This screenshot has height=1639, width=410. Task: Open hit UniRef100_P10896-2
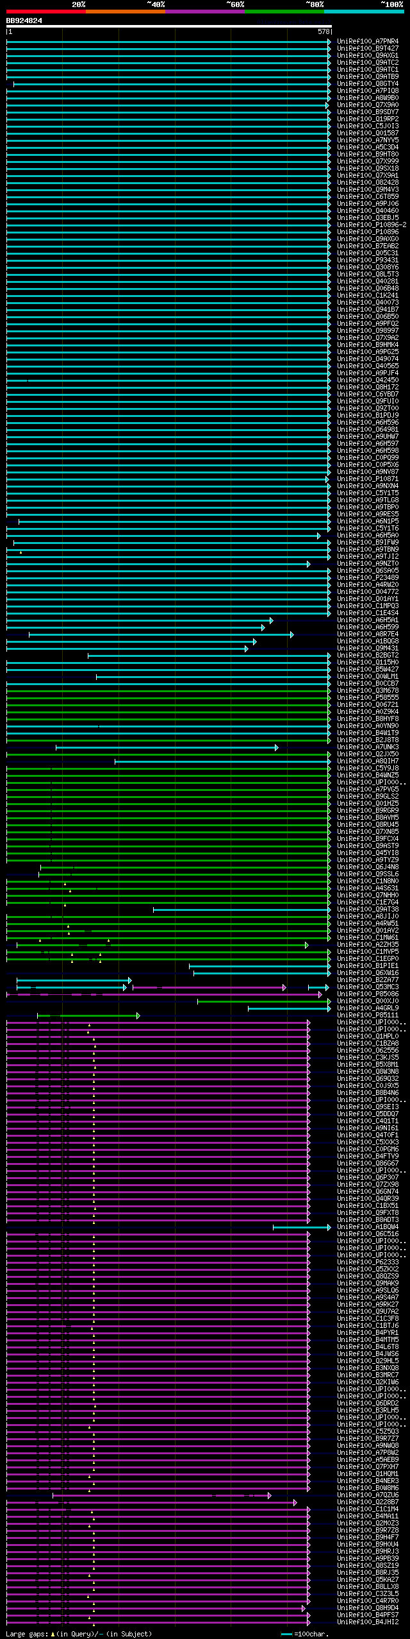coord(372,225)
